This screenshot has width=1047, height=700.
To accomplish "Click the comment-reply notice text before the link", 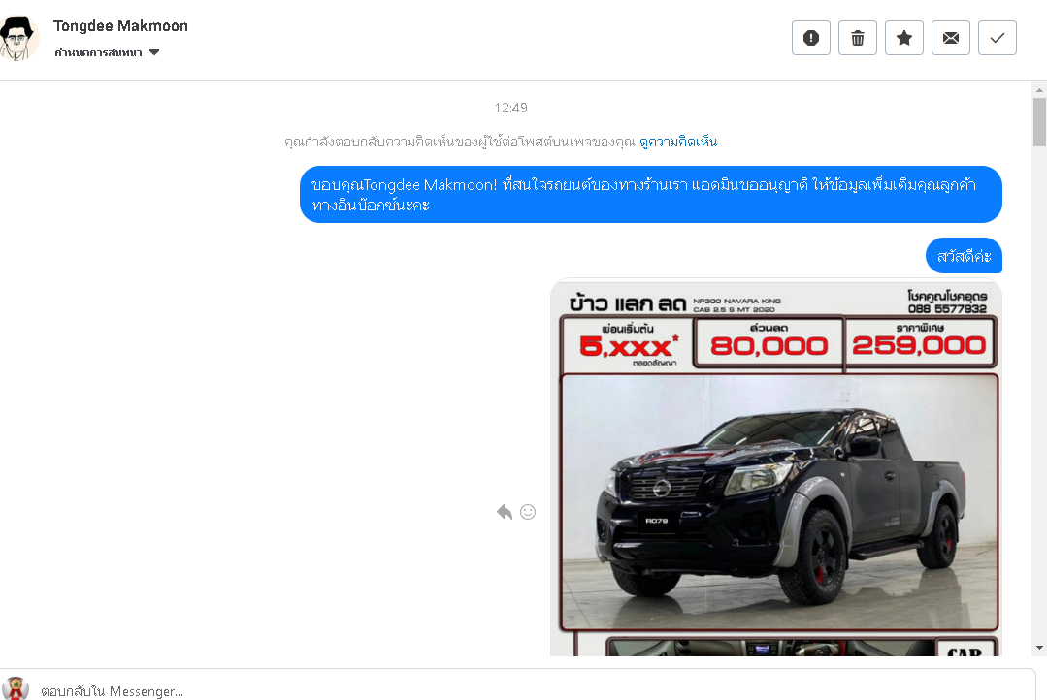I will pyautogui.click(x=459, y=142).
